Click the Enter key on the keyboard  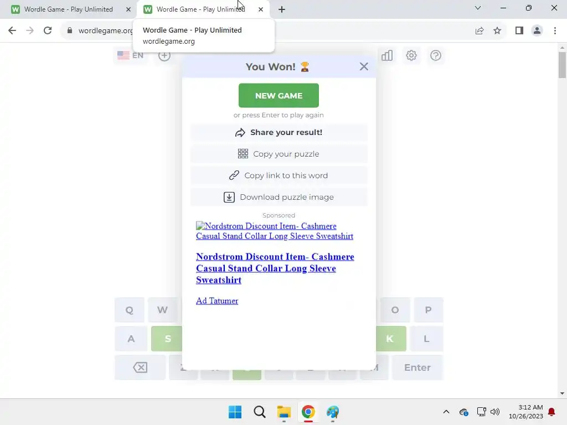click(417, 367)
